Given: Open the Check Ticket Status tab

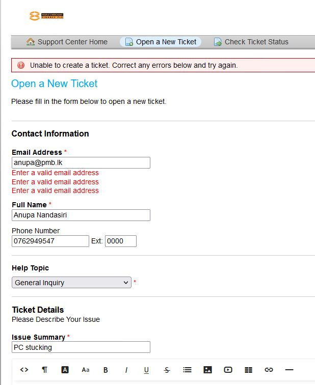Looking at the screenshot, I should coord(251,42).
